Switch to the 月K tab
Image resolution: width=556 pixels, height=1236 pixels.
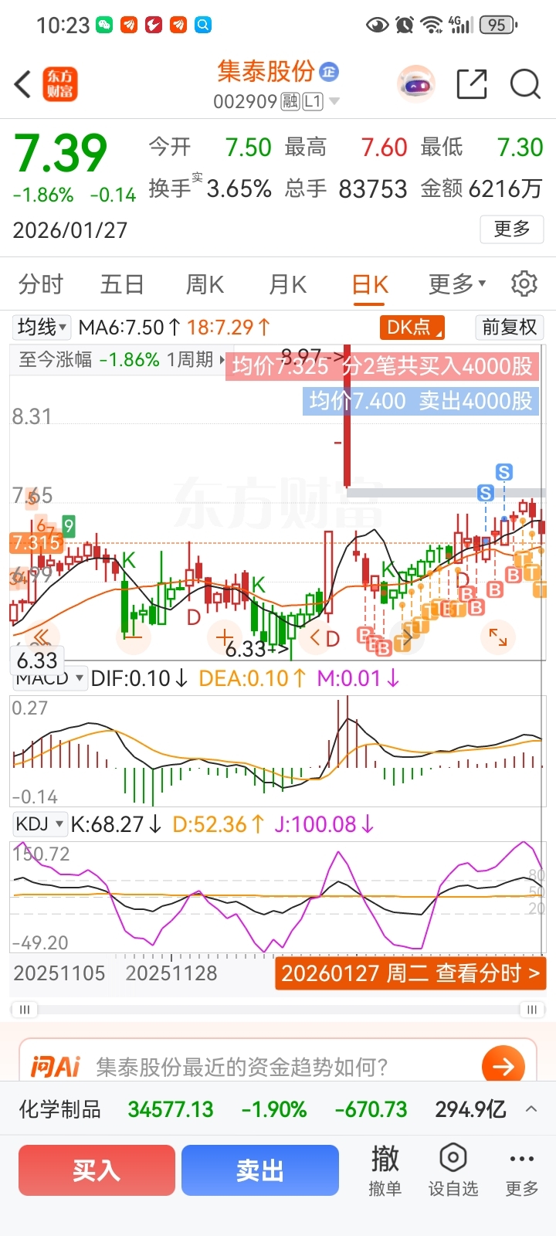(287, 284)
